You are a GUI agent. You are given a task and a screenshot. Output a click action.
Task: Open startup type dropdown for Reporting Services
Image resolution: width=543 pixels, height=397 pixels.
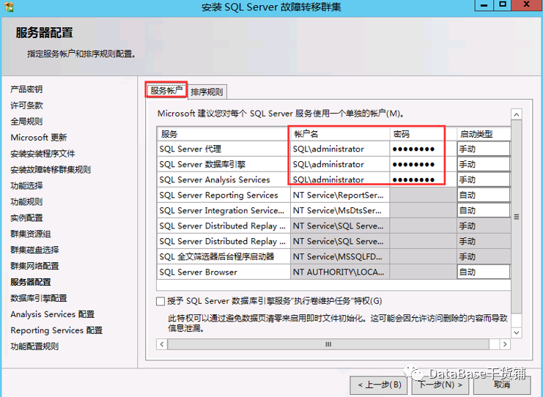click(x=484, y=196)
